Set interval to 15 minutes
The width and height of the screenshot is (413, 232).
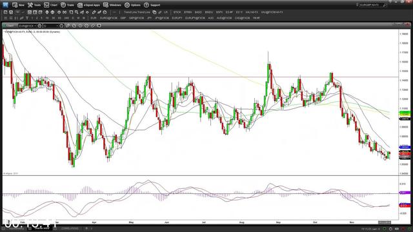coord(47,18)
